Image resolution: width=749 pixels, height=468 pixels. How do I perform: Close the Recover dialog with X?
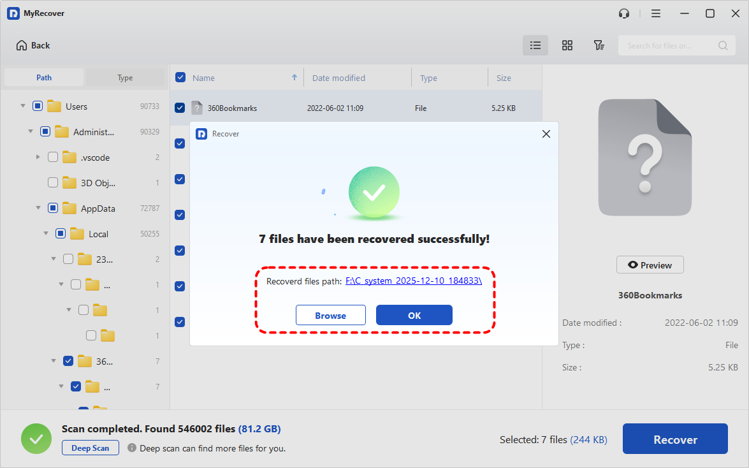546,134
